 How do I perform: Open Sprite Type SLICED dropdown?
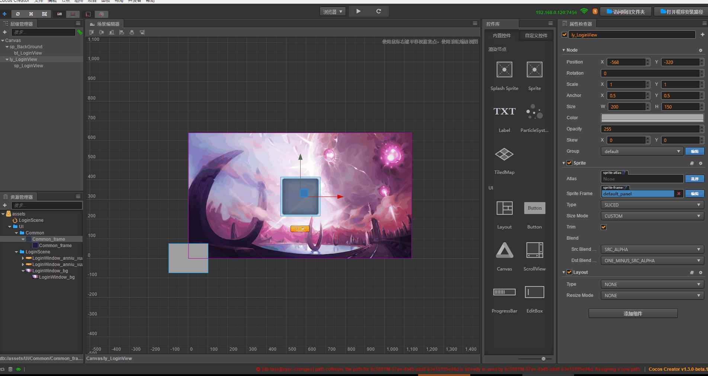pyautogui.click(x=652, y=205)
